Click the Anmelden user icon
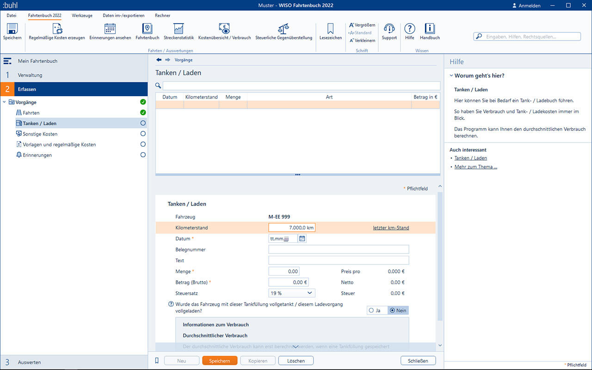 pyautogui.click(x=514, y=6)
